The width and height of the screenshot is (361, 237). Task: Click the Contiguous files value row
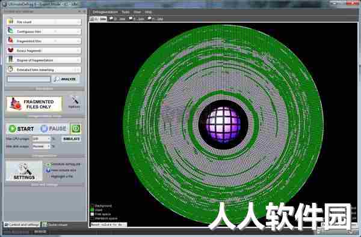[x=44, y=31]
